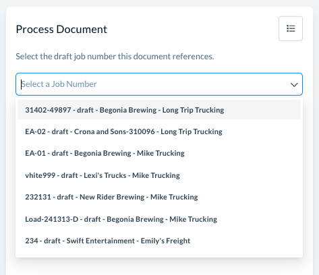This screenshot has height=275, width=319.
Task: Select vhite999 Lexi's Trucks draft job
Action: [159, 175]
